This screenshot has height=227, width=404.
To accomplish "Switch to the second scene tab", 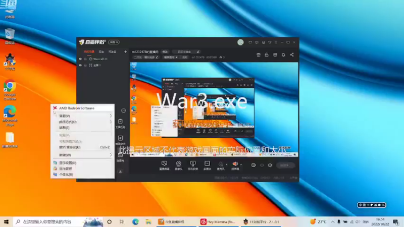I will click(x=102, y=52).
